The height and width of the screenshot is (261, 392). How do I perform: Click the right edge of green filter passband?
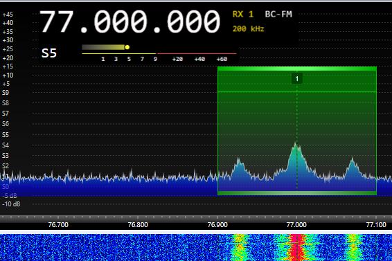[x=376, y=130]
